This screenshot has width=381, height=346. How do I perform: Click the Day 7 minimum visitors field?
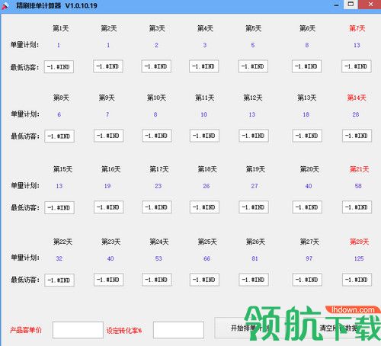click(x=357, y=66)
